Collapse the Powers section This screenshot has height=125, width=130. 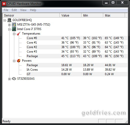pos(14,61)
